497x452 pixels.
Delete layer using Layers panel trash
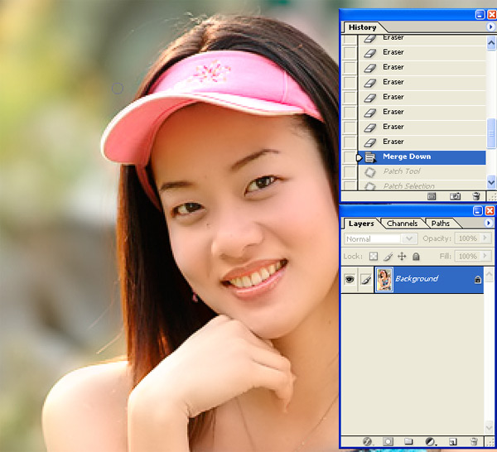pyautogui.click(x=474, y=441)
